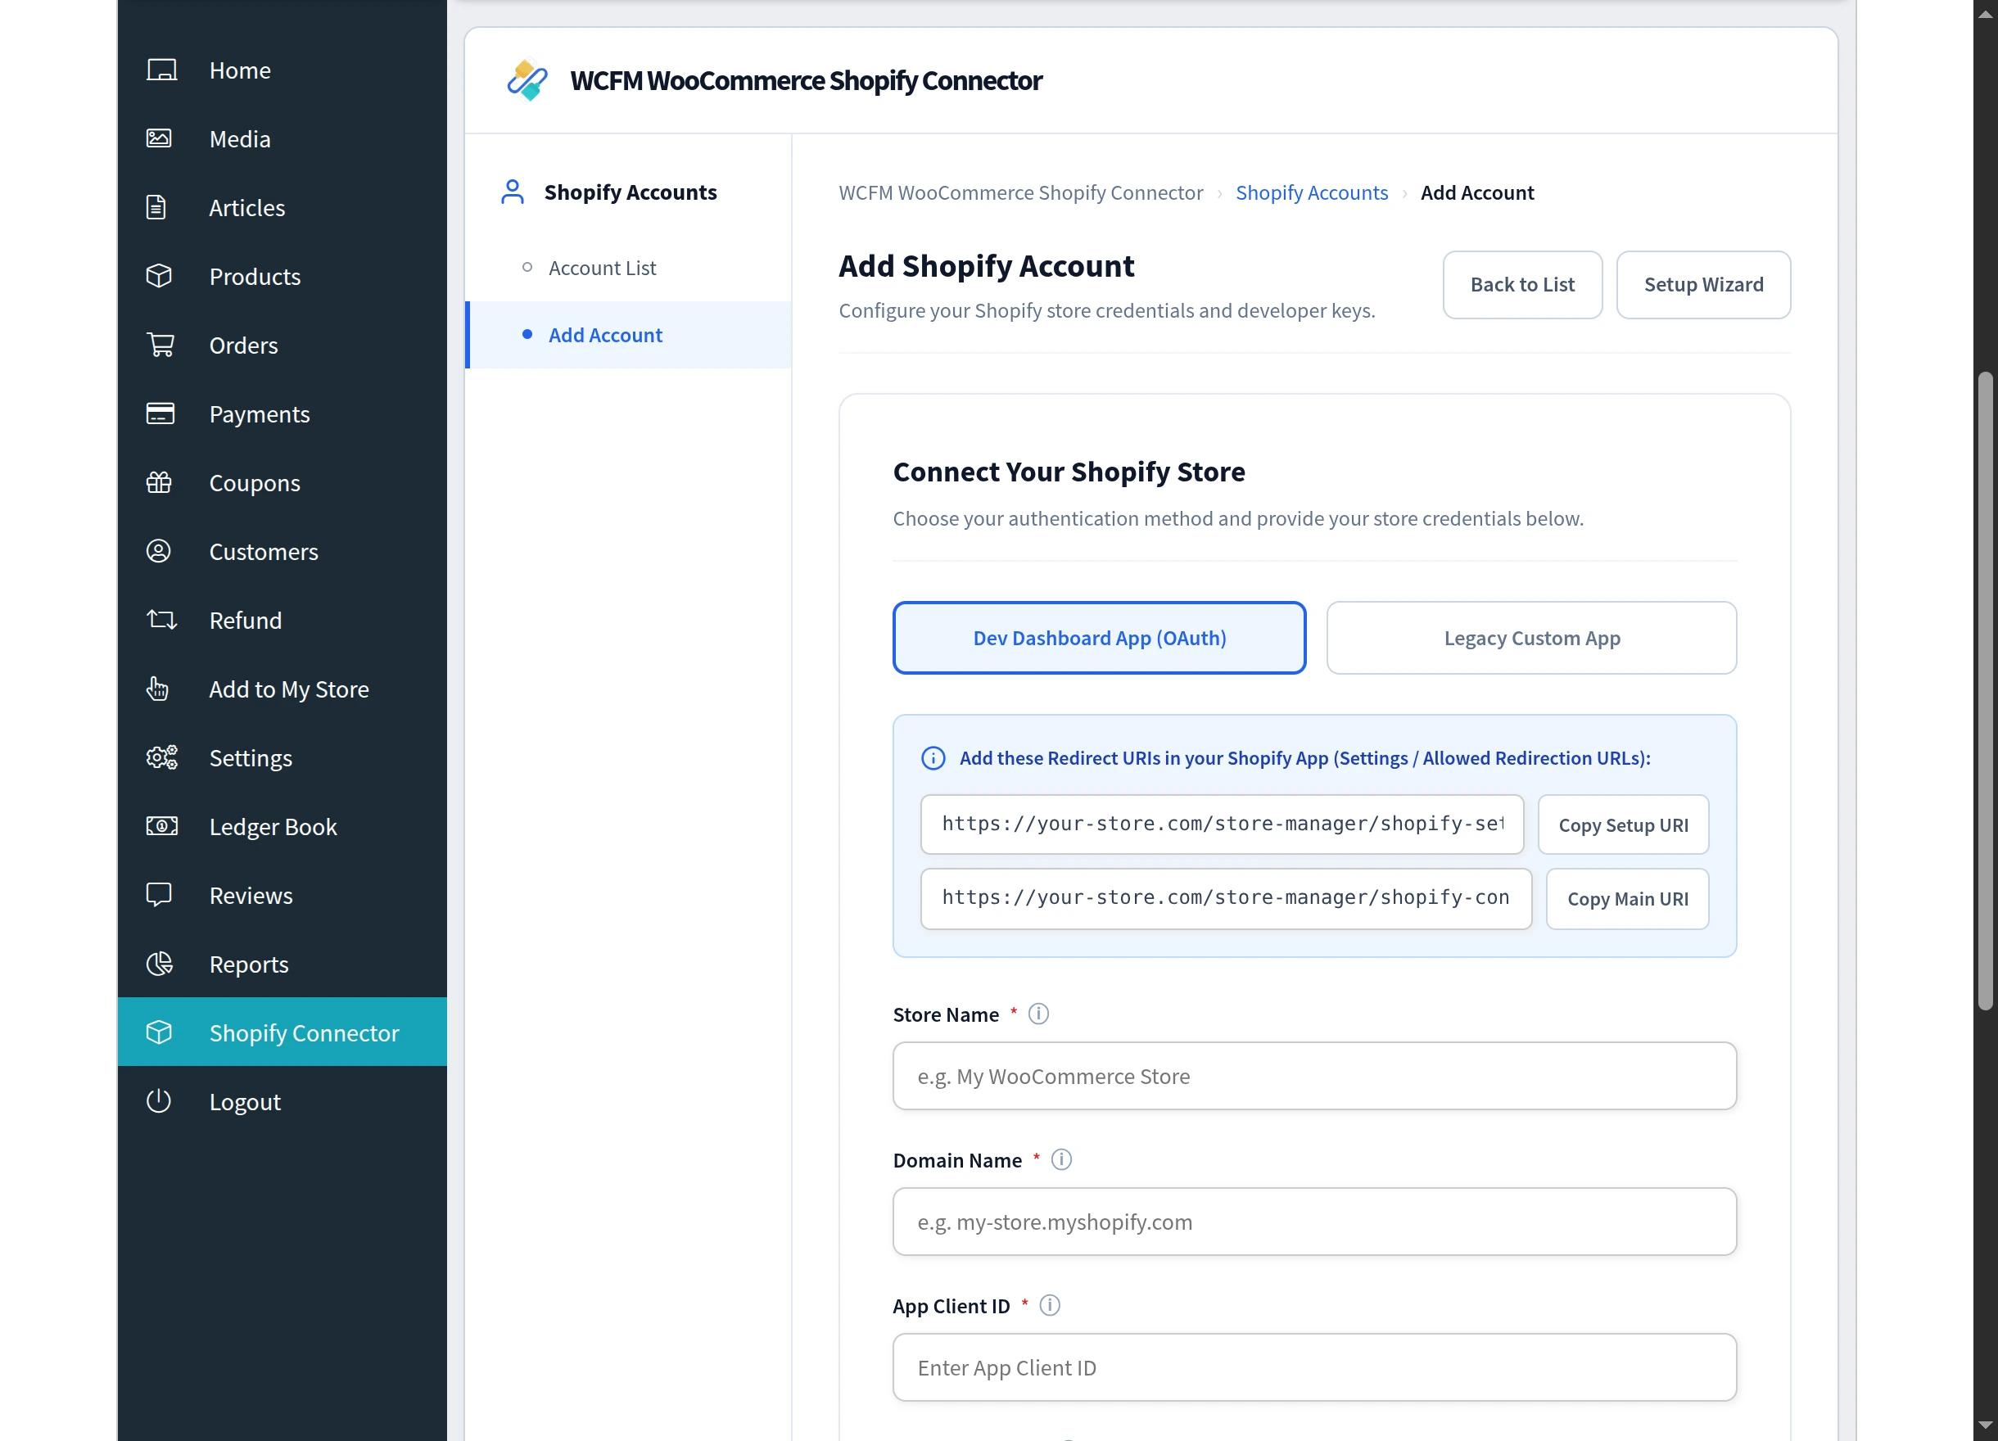Focus the Domain Name input field
The height and width of the screenshot is (1441, 1998).
click(x=1314, y=1222)
